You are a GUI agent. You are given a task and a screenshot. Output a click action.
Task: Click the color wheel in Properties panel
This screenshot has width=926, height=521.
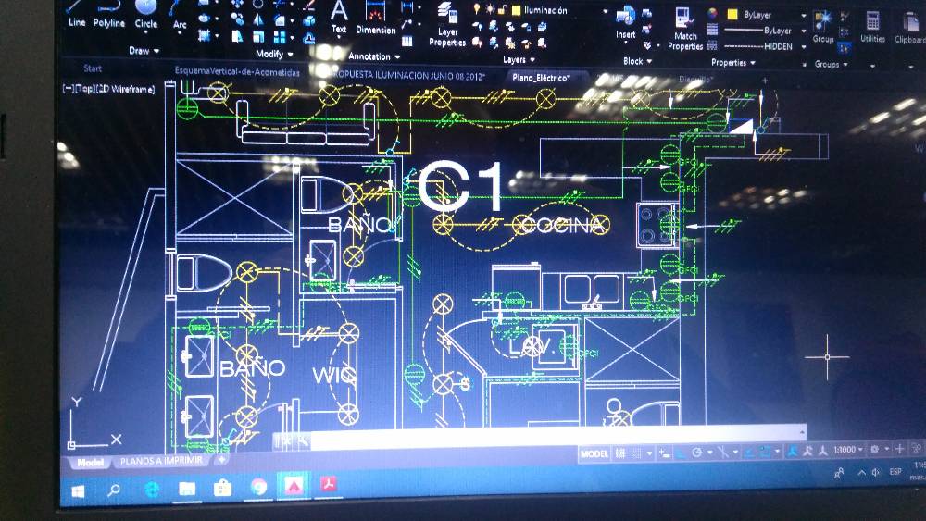[712, 13]
